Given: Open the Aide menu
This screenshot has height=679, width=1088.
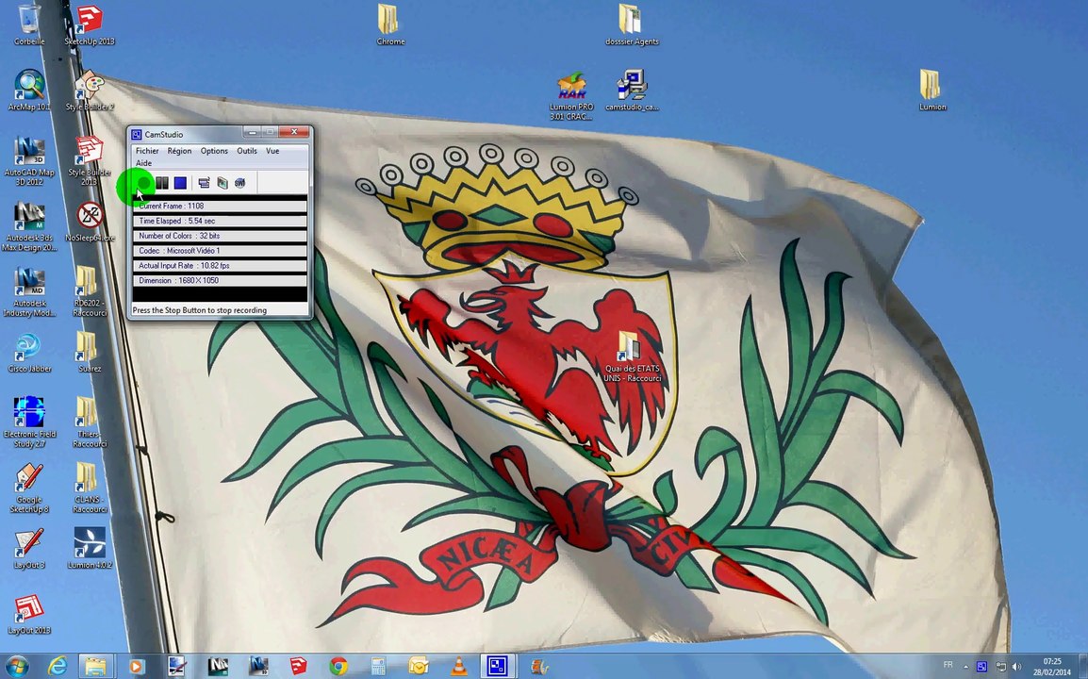Looking at the screenshot, I should click(143, 163).
